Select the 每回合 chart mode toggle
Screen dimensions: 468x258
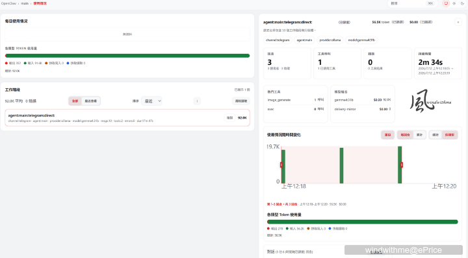[x=405, y=135]
